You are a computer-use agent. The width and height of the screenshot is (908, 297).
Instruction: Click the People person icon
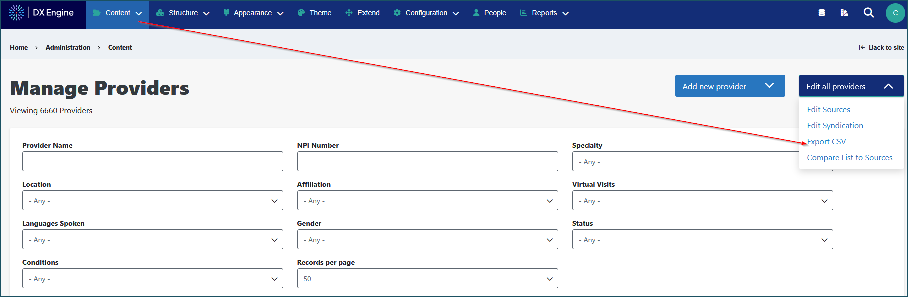click(476, 13)
